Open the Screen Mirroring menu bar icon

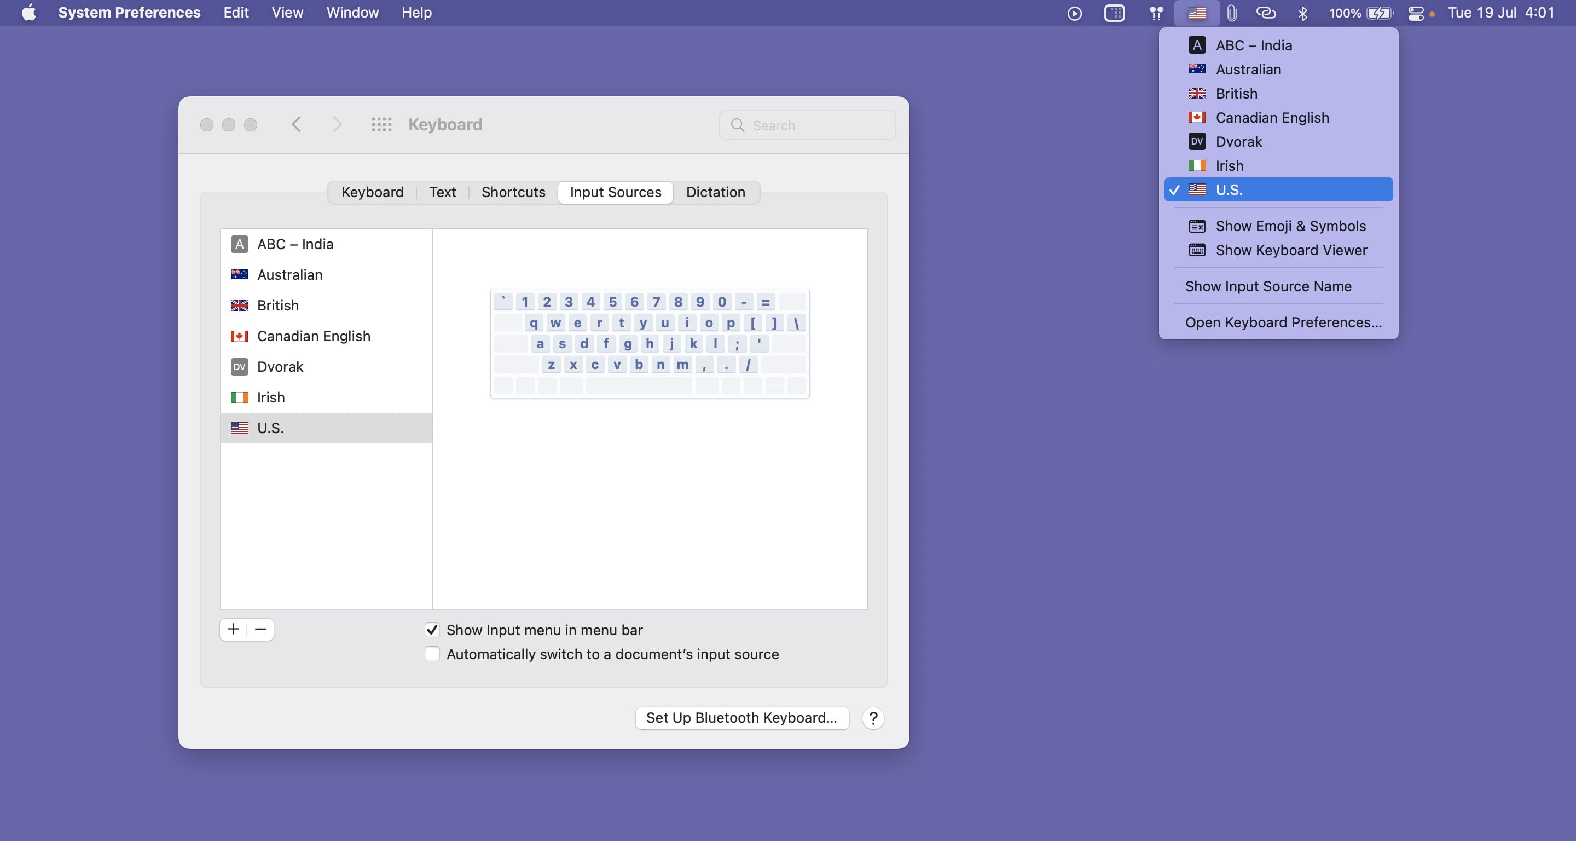click(x=1115, y=12)
